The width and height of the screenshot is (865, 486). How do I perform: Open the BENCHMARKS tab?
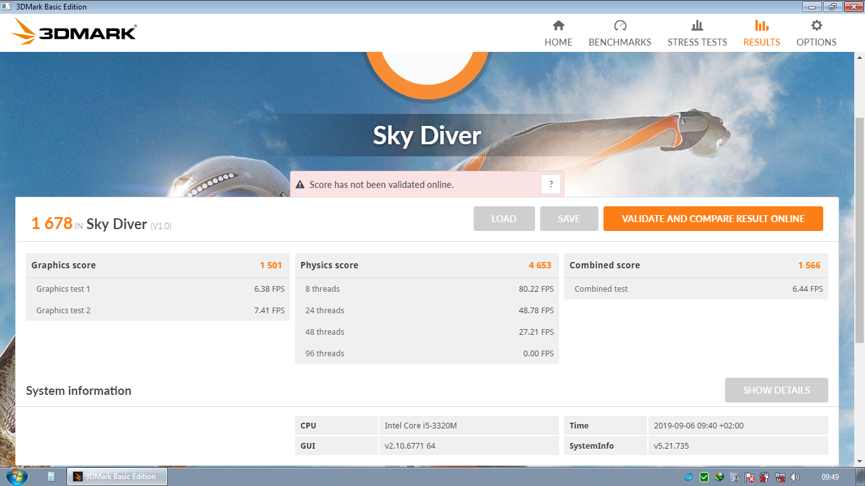point(620,33)
